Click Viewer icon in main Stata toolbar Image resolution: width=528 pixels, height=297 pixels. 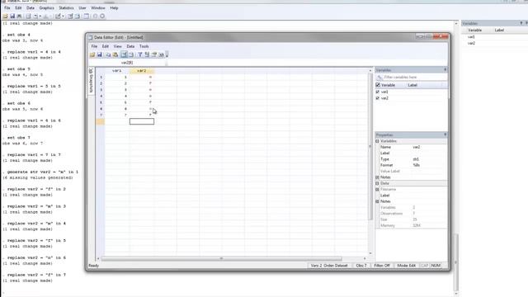click(35, 16)
